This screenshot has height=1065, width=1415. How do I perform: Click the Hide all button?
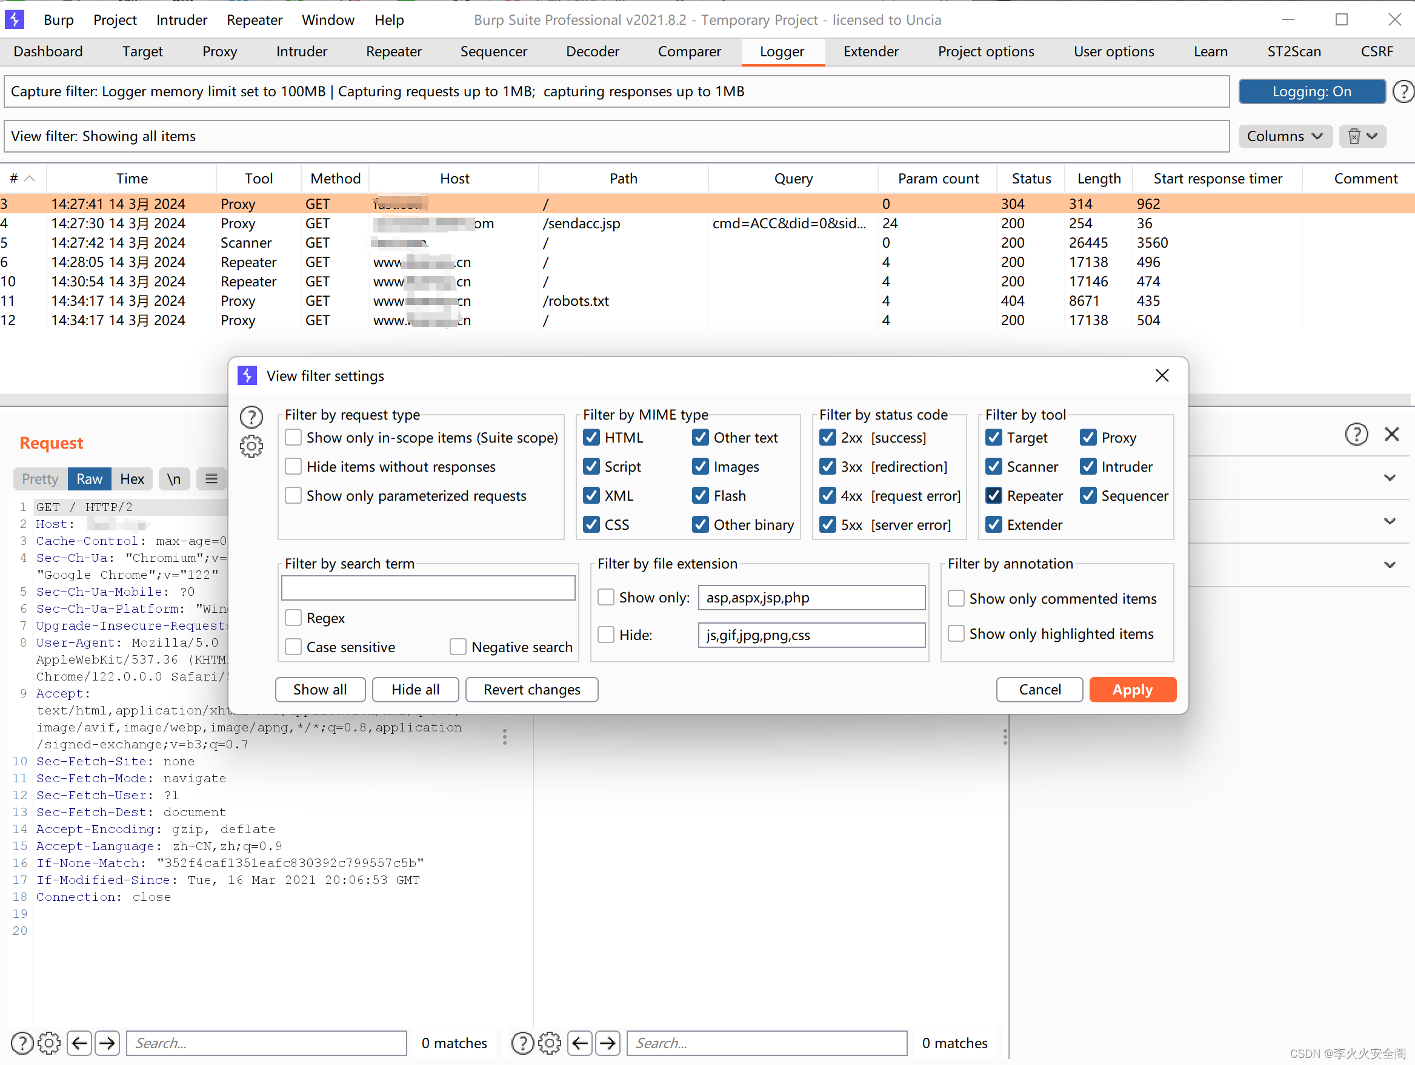[x=415, y=689]
